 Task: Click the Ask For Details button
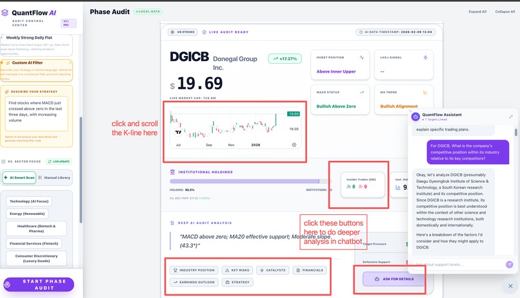(394, 279)
